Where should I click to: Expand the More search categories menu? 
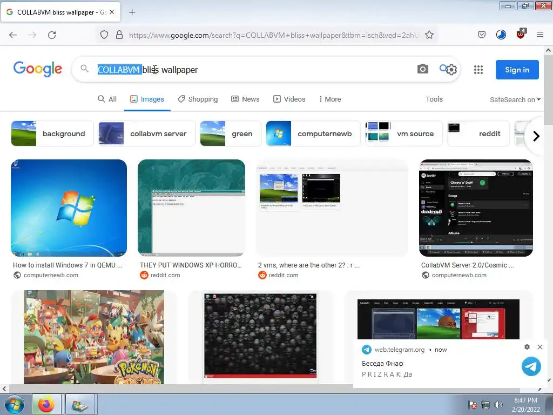point(330,99)
